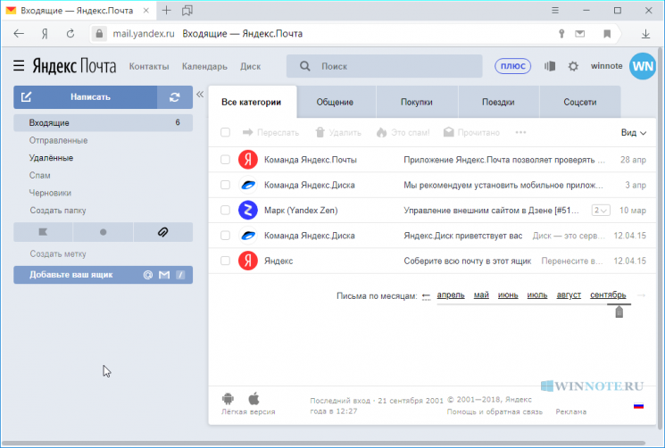Click the refresh mail icon beside Написать

[x=175, y=97]
